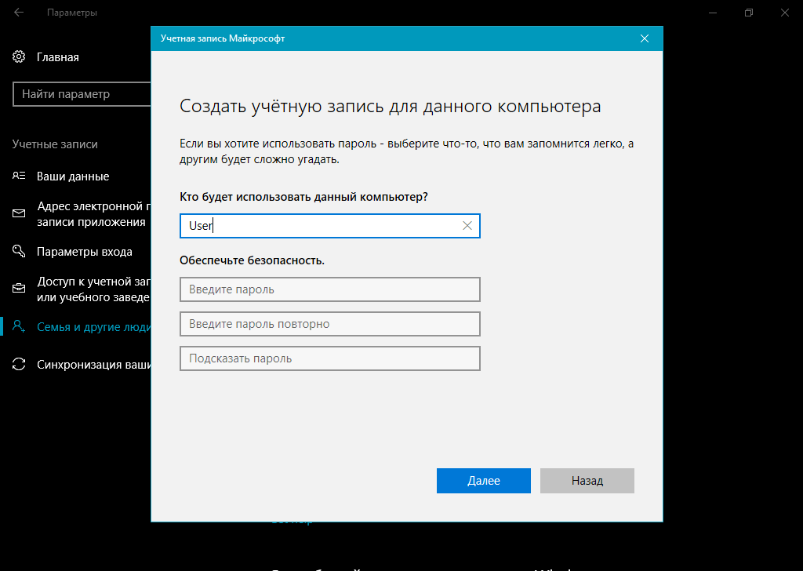Click heading Создать учётную запись для данного компьютера
This screenshot has width=803, height=571.
(391, 107)
